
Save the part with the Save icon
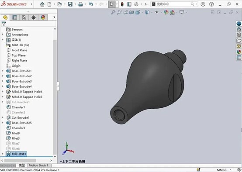point(70,4)
